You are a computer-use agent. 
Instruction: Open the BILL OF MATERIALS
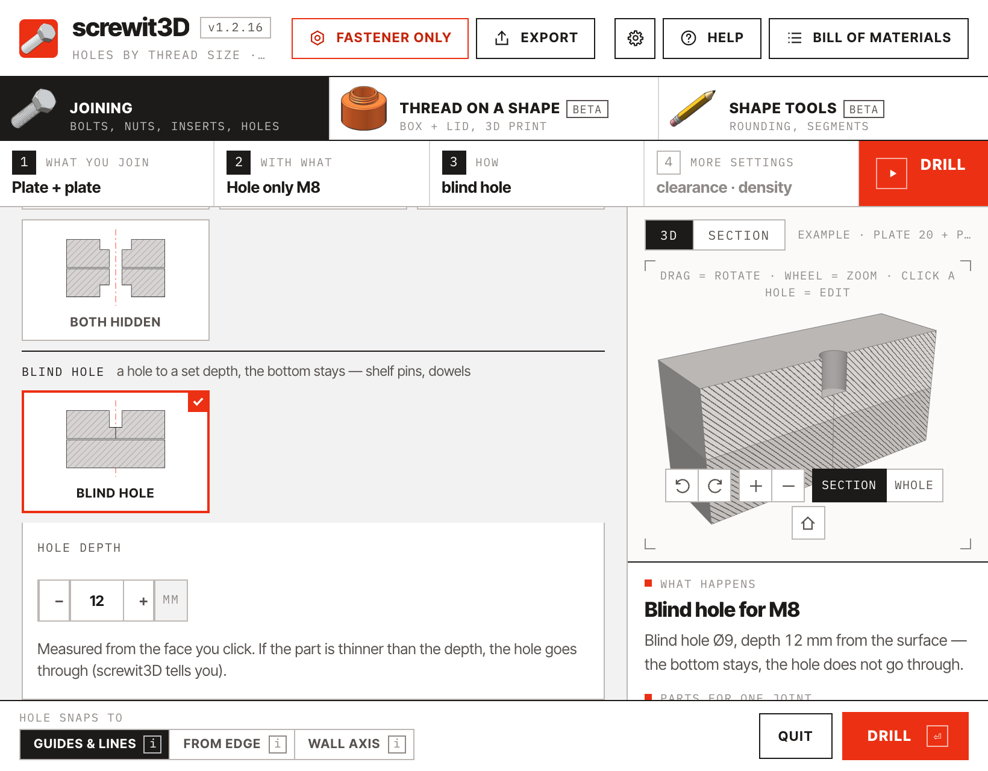tap(869, 39)
